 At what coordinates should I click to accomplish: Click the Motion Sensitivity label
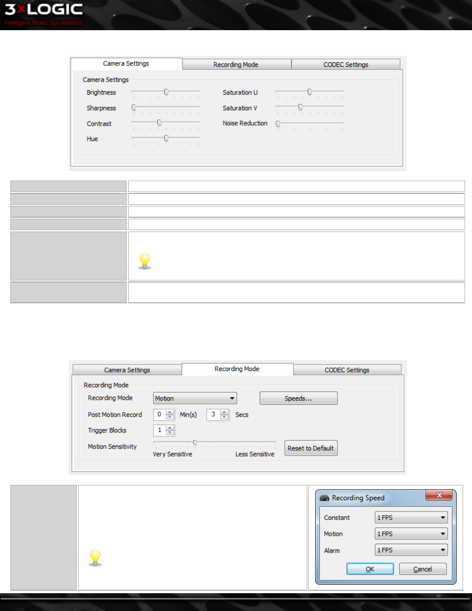point(112,447)
